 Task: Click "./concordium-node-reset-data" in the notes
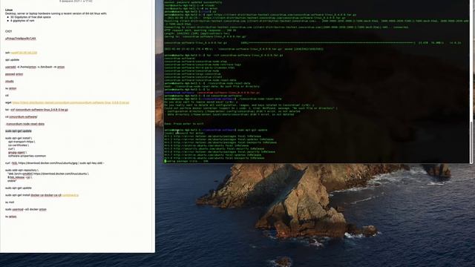pos(25,124)
